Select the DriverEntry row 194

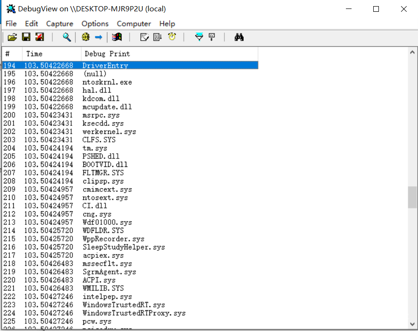click(131, 66)
